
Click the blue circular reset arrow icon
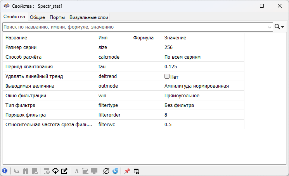[x=115, y=171]
